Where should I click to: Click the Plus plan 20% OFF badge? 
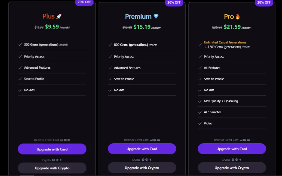point(84,2)
